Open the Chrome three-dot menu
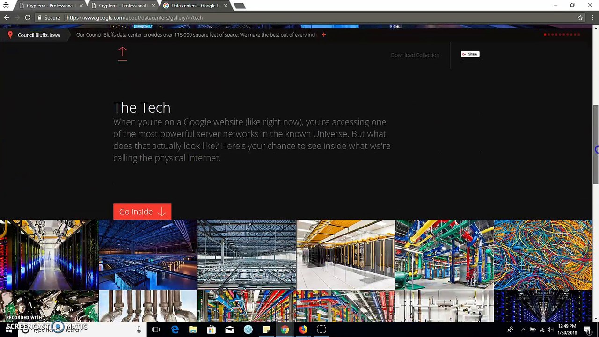This screenshot has width=599, height=337. (592, 18)
